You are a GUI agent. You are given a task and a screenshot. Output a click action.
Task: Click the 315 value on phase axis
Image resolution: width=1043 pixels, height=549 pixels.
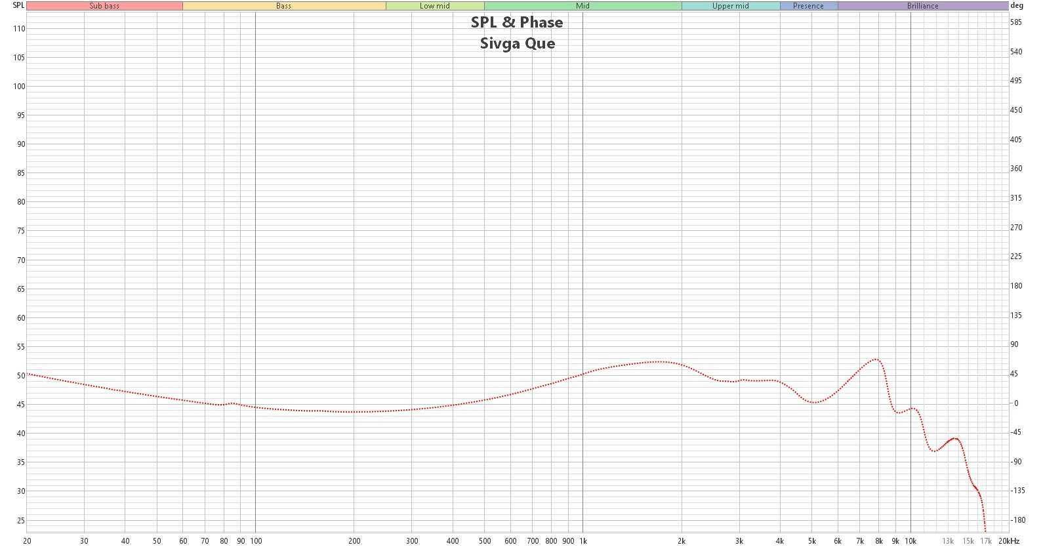click(1016, 198)
